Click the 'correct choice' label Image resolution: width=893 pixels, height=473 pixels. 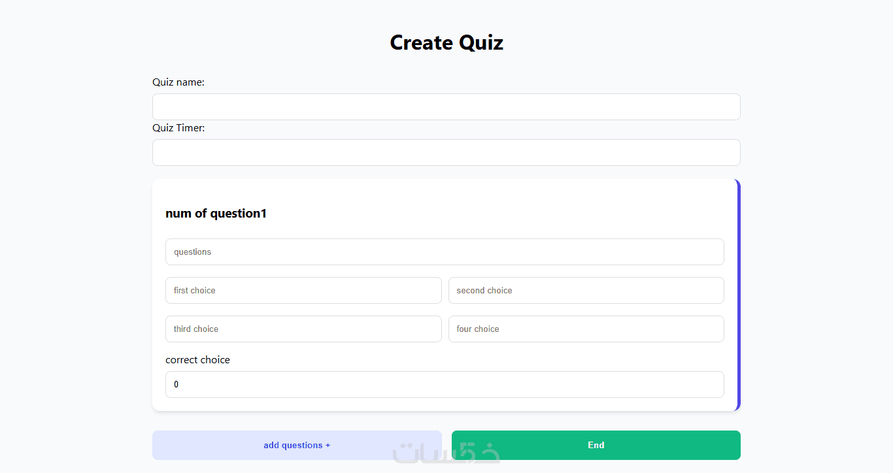(197, 360)
